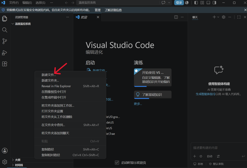
Task: Choose 新建文件... in context menu
Action: click(70, 75)
